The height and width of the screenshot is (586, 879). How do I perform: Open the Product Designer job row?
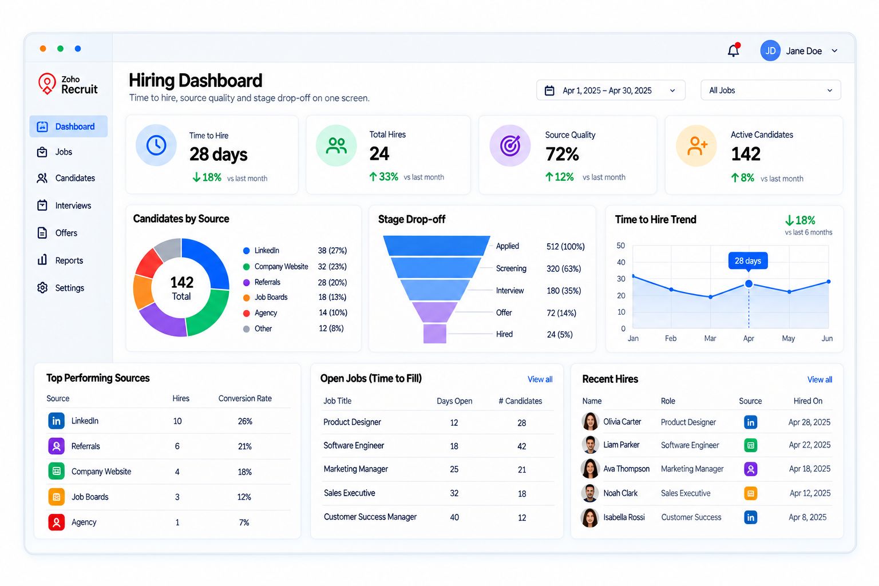pyautogui.click(x=438, y=422)
